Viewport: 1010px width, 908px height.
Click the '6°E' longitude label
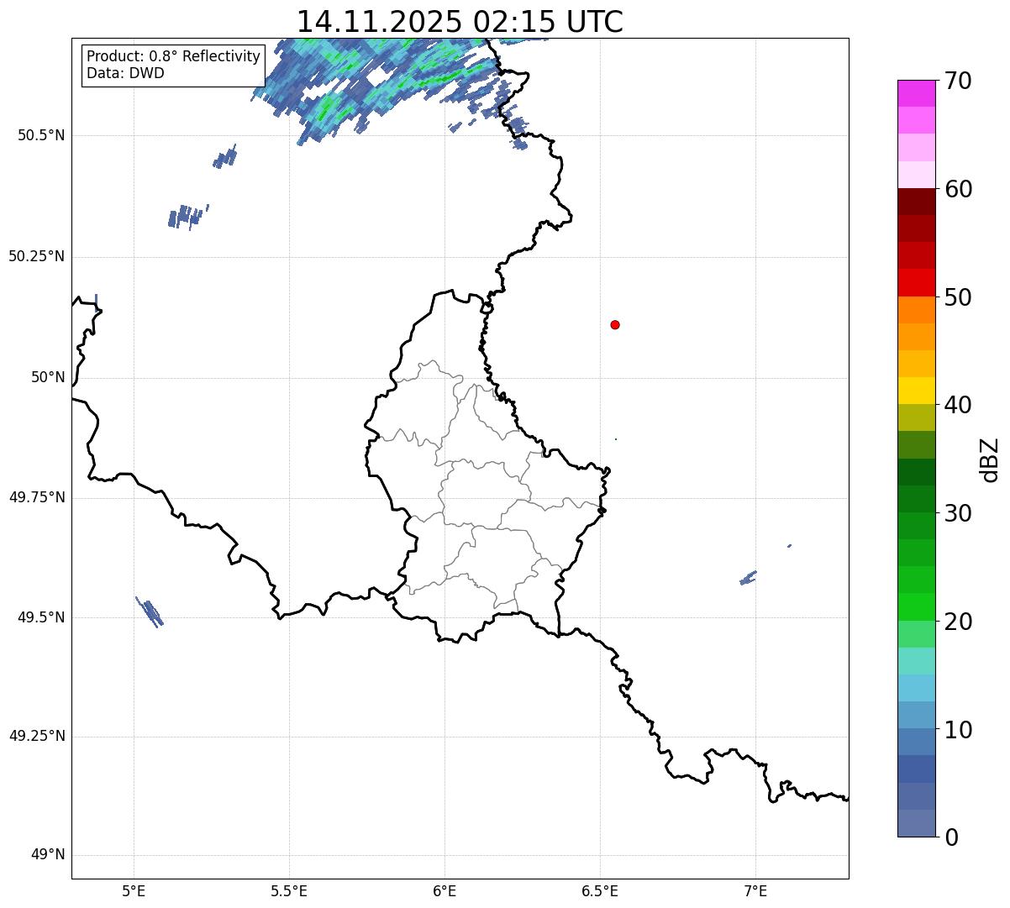coord(445,890)
